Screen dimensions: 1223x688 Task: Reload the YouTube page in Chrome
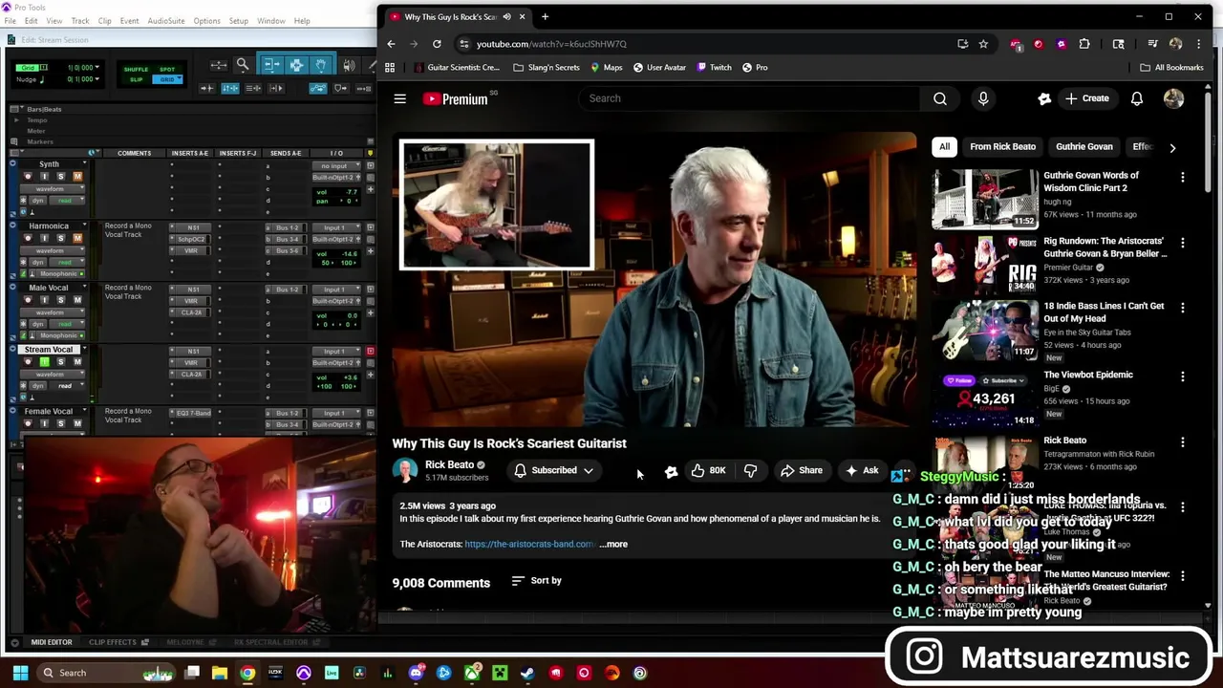tap(437, 44)
